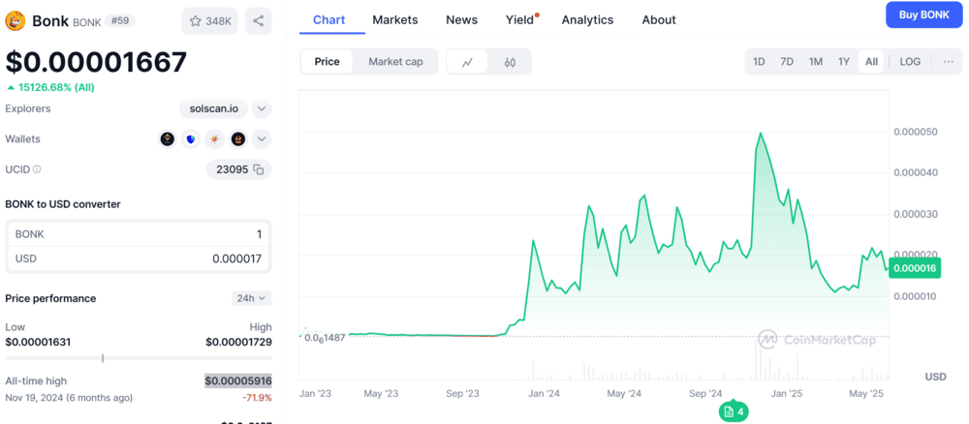Set chart range to 1D
The height and width of the screenshot is (424, 969).
pyautogui.click(x=759, y=62)
